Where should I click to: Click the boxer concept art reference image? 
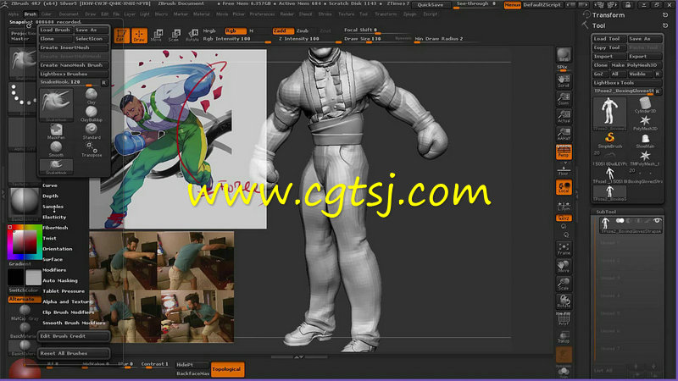point(178,139)
